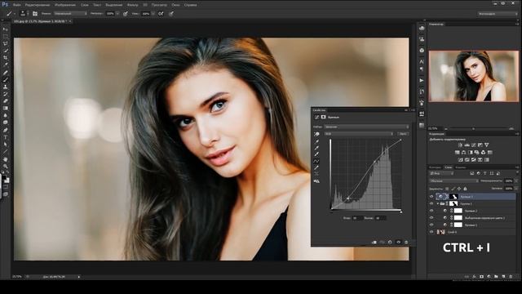Select the Hand tool

click(x=6, y=159)
